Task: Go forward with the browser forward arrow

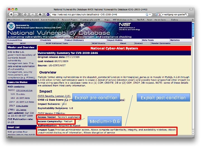Action: click(16, 14)
